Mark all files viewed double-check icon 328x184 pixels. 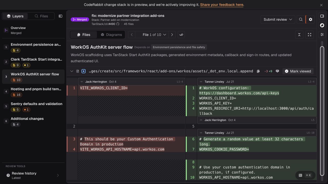click(x=181, y=35)
